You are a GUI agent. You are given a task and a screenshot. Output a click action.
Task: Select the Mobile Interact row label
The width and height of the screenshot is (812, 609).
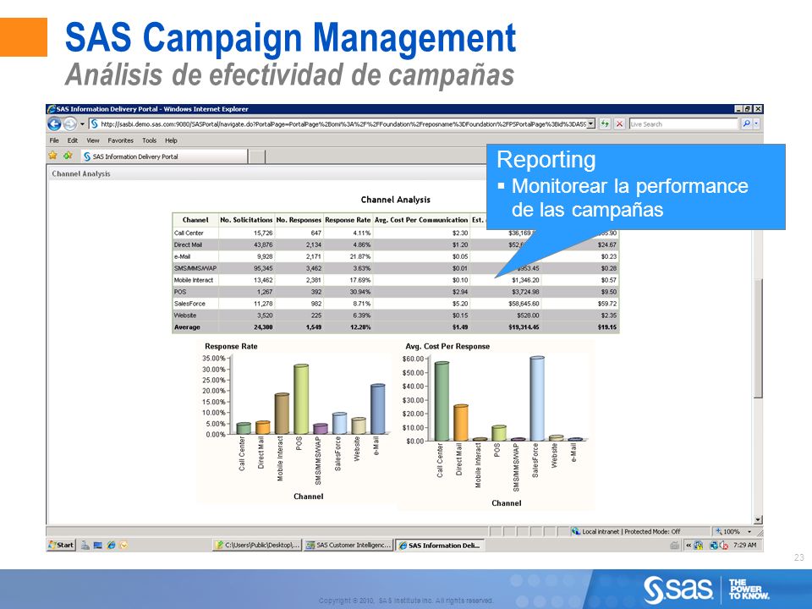click(194, 280)
